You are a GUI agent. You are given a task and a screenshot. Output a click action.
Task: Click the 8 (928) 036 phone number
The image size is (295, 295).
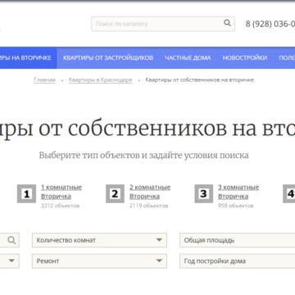pos(270,24)
